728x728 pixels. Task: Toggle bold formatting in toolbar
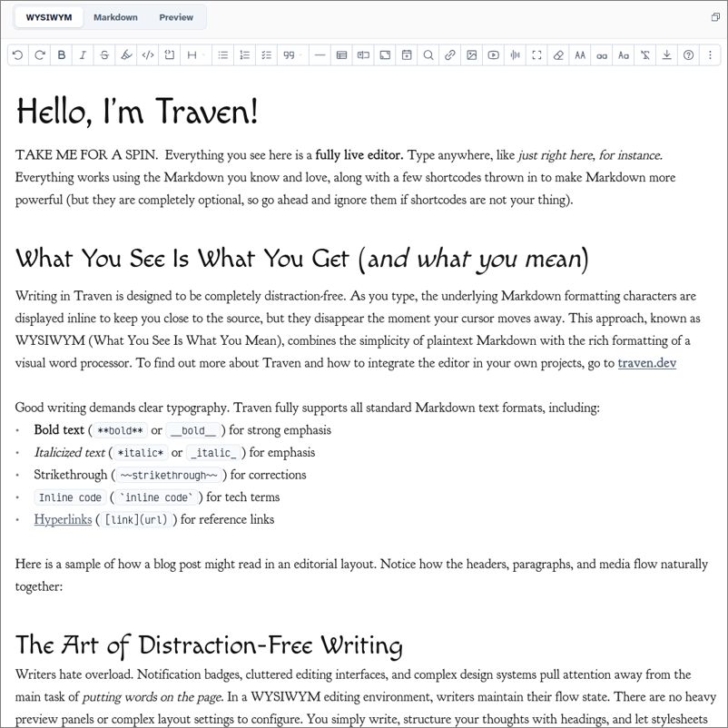[62, 55]
